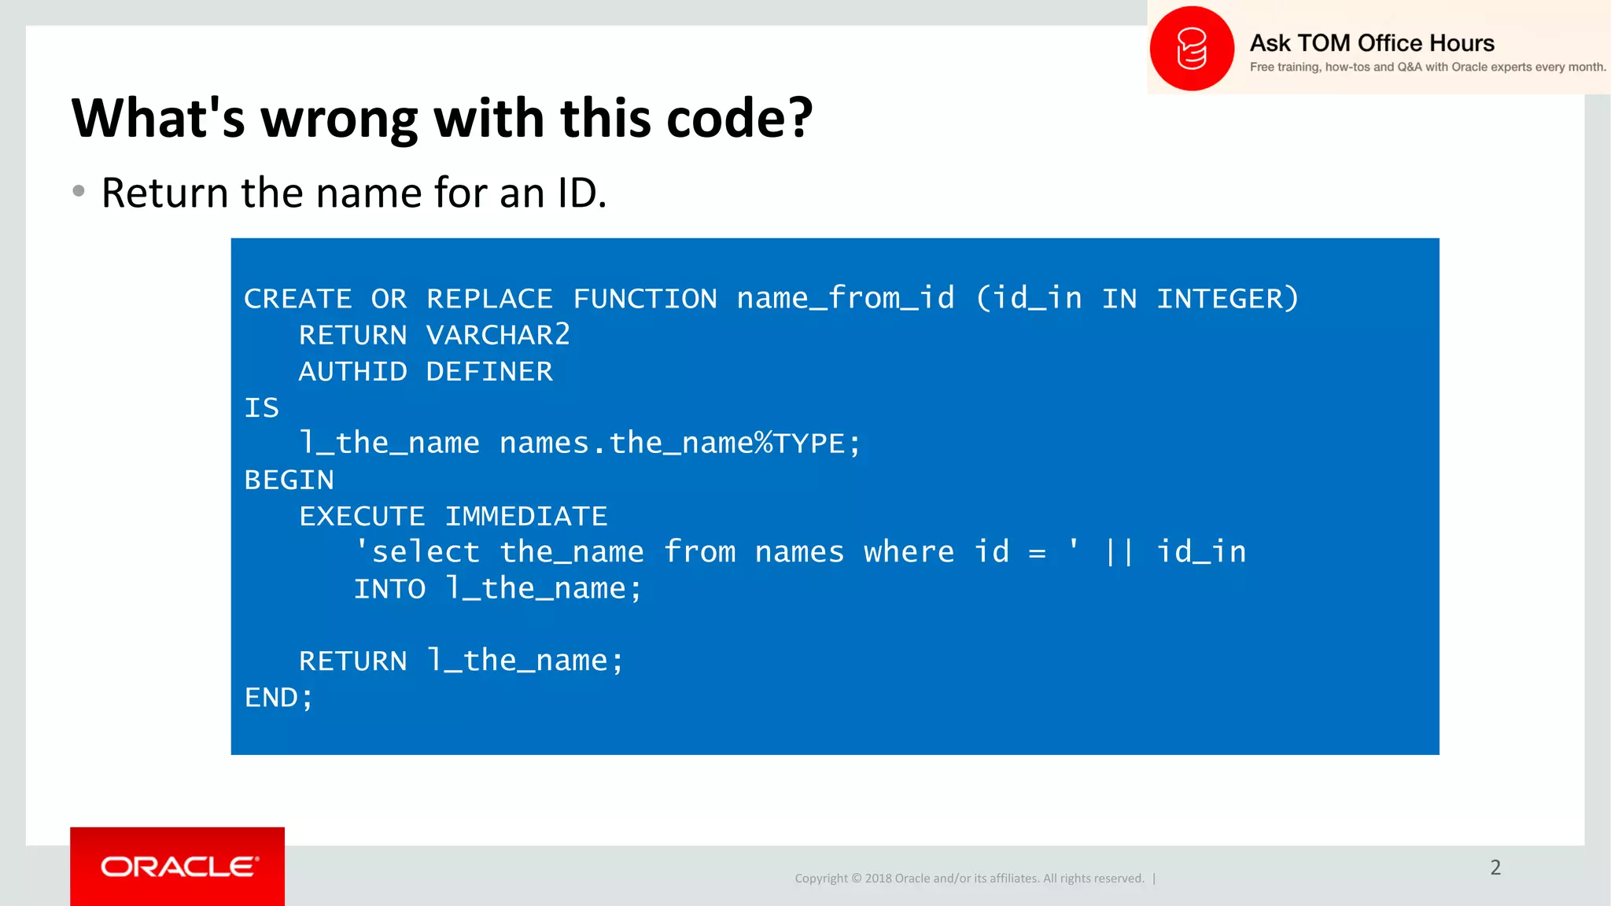This screenshot has width=1611, height=906.
Task: Click the END; statement in code
Action: (278, 697)
